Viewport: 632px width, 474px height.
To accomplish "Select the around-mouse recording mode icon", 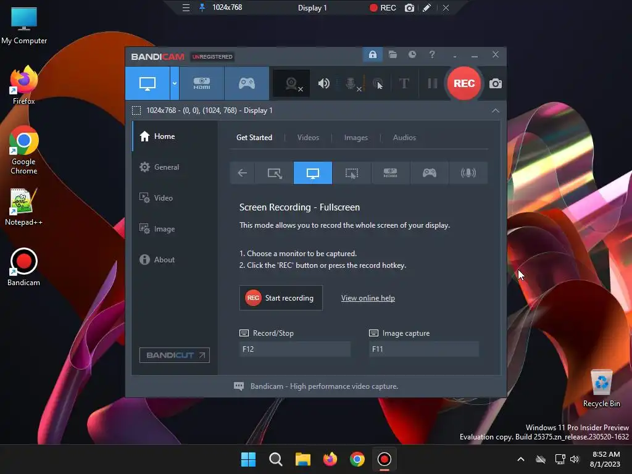I will 351,173.
